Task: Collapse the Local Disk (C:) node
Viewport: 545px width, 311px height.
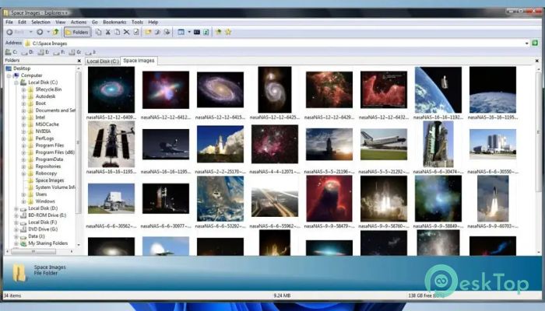Action: pyautogui.click(x=16, y=82)
